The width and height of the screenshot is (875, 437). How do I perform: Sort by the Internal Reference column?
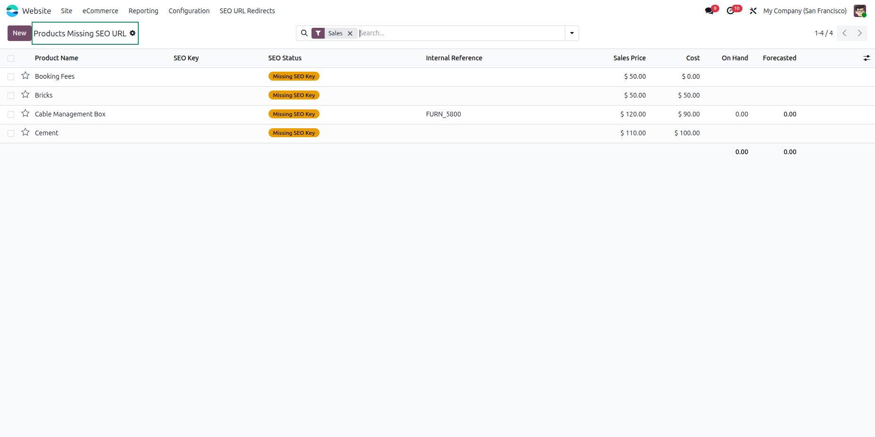coord(454,58)
